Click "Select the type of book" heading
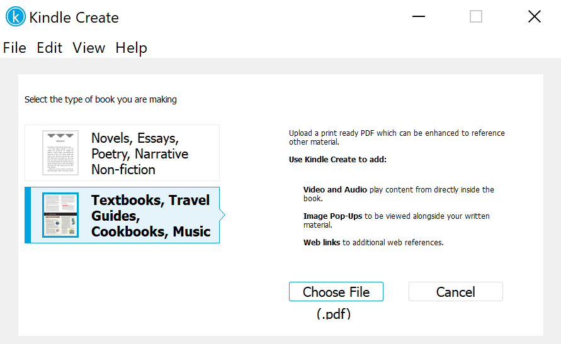 click(x=101, y=99)
